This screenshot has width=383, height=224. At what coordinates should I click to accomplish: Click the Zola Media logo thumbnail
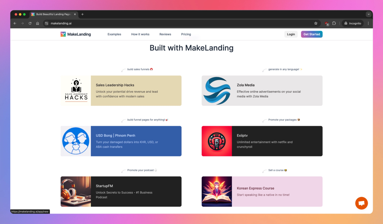217,90
